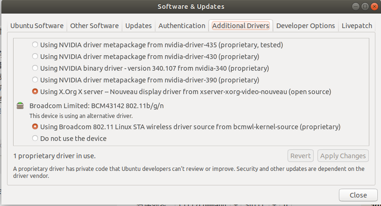The image size is (381, 206).
Task: Click the Revert button
Action: point(301,155)
